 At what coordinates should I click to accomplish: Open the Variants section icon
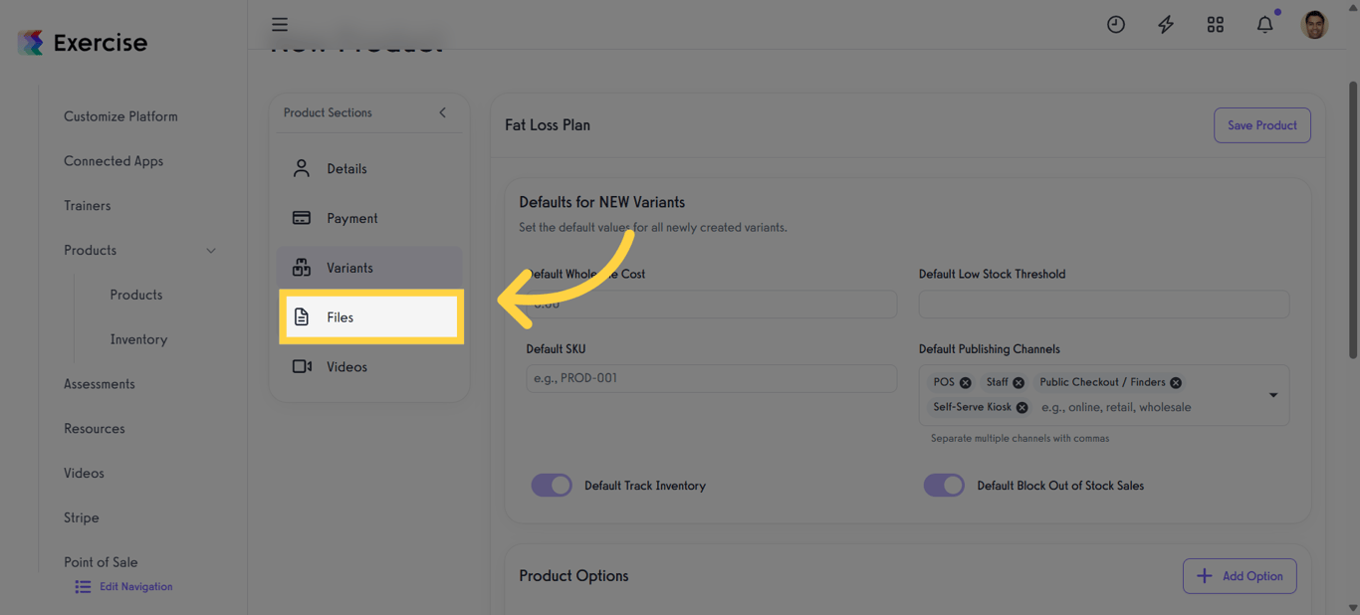click(x=302, y=267)
